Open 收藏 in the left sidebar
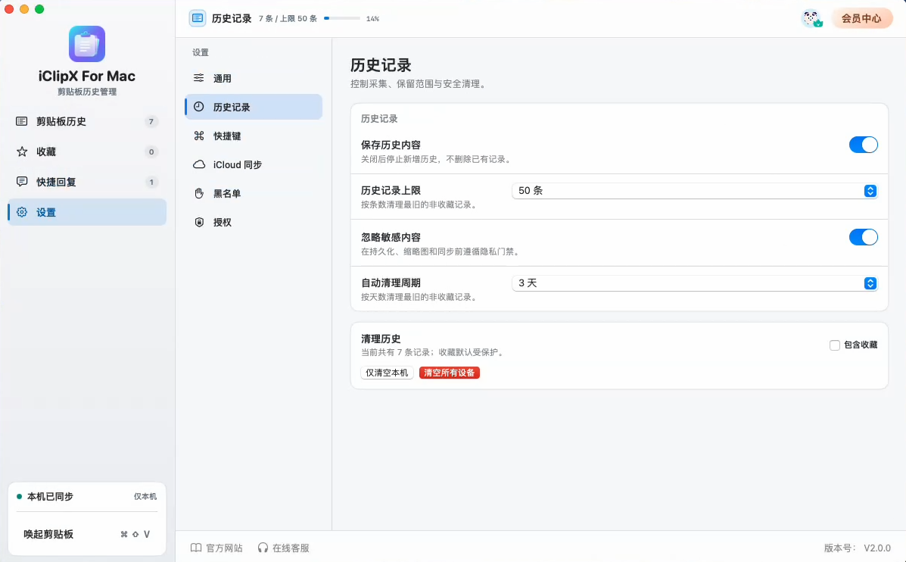This screenshot has height=562, width=906. (87, 151)
